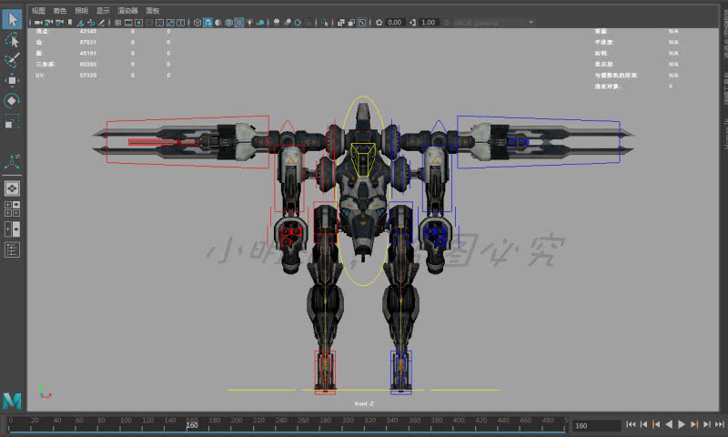Open the 显示 (Show) panel menu
The width and height of the screenshot is (728, 437).
click(103, 10)
